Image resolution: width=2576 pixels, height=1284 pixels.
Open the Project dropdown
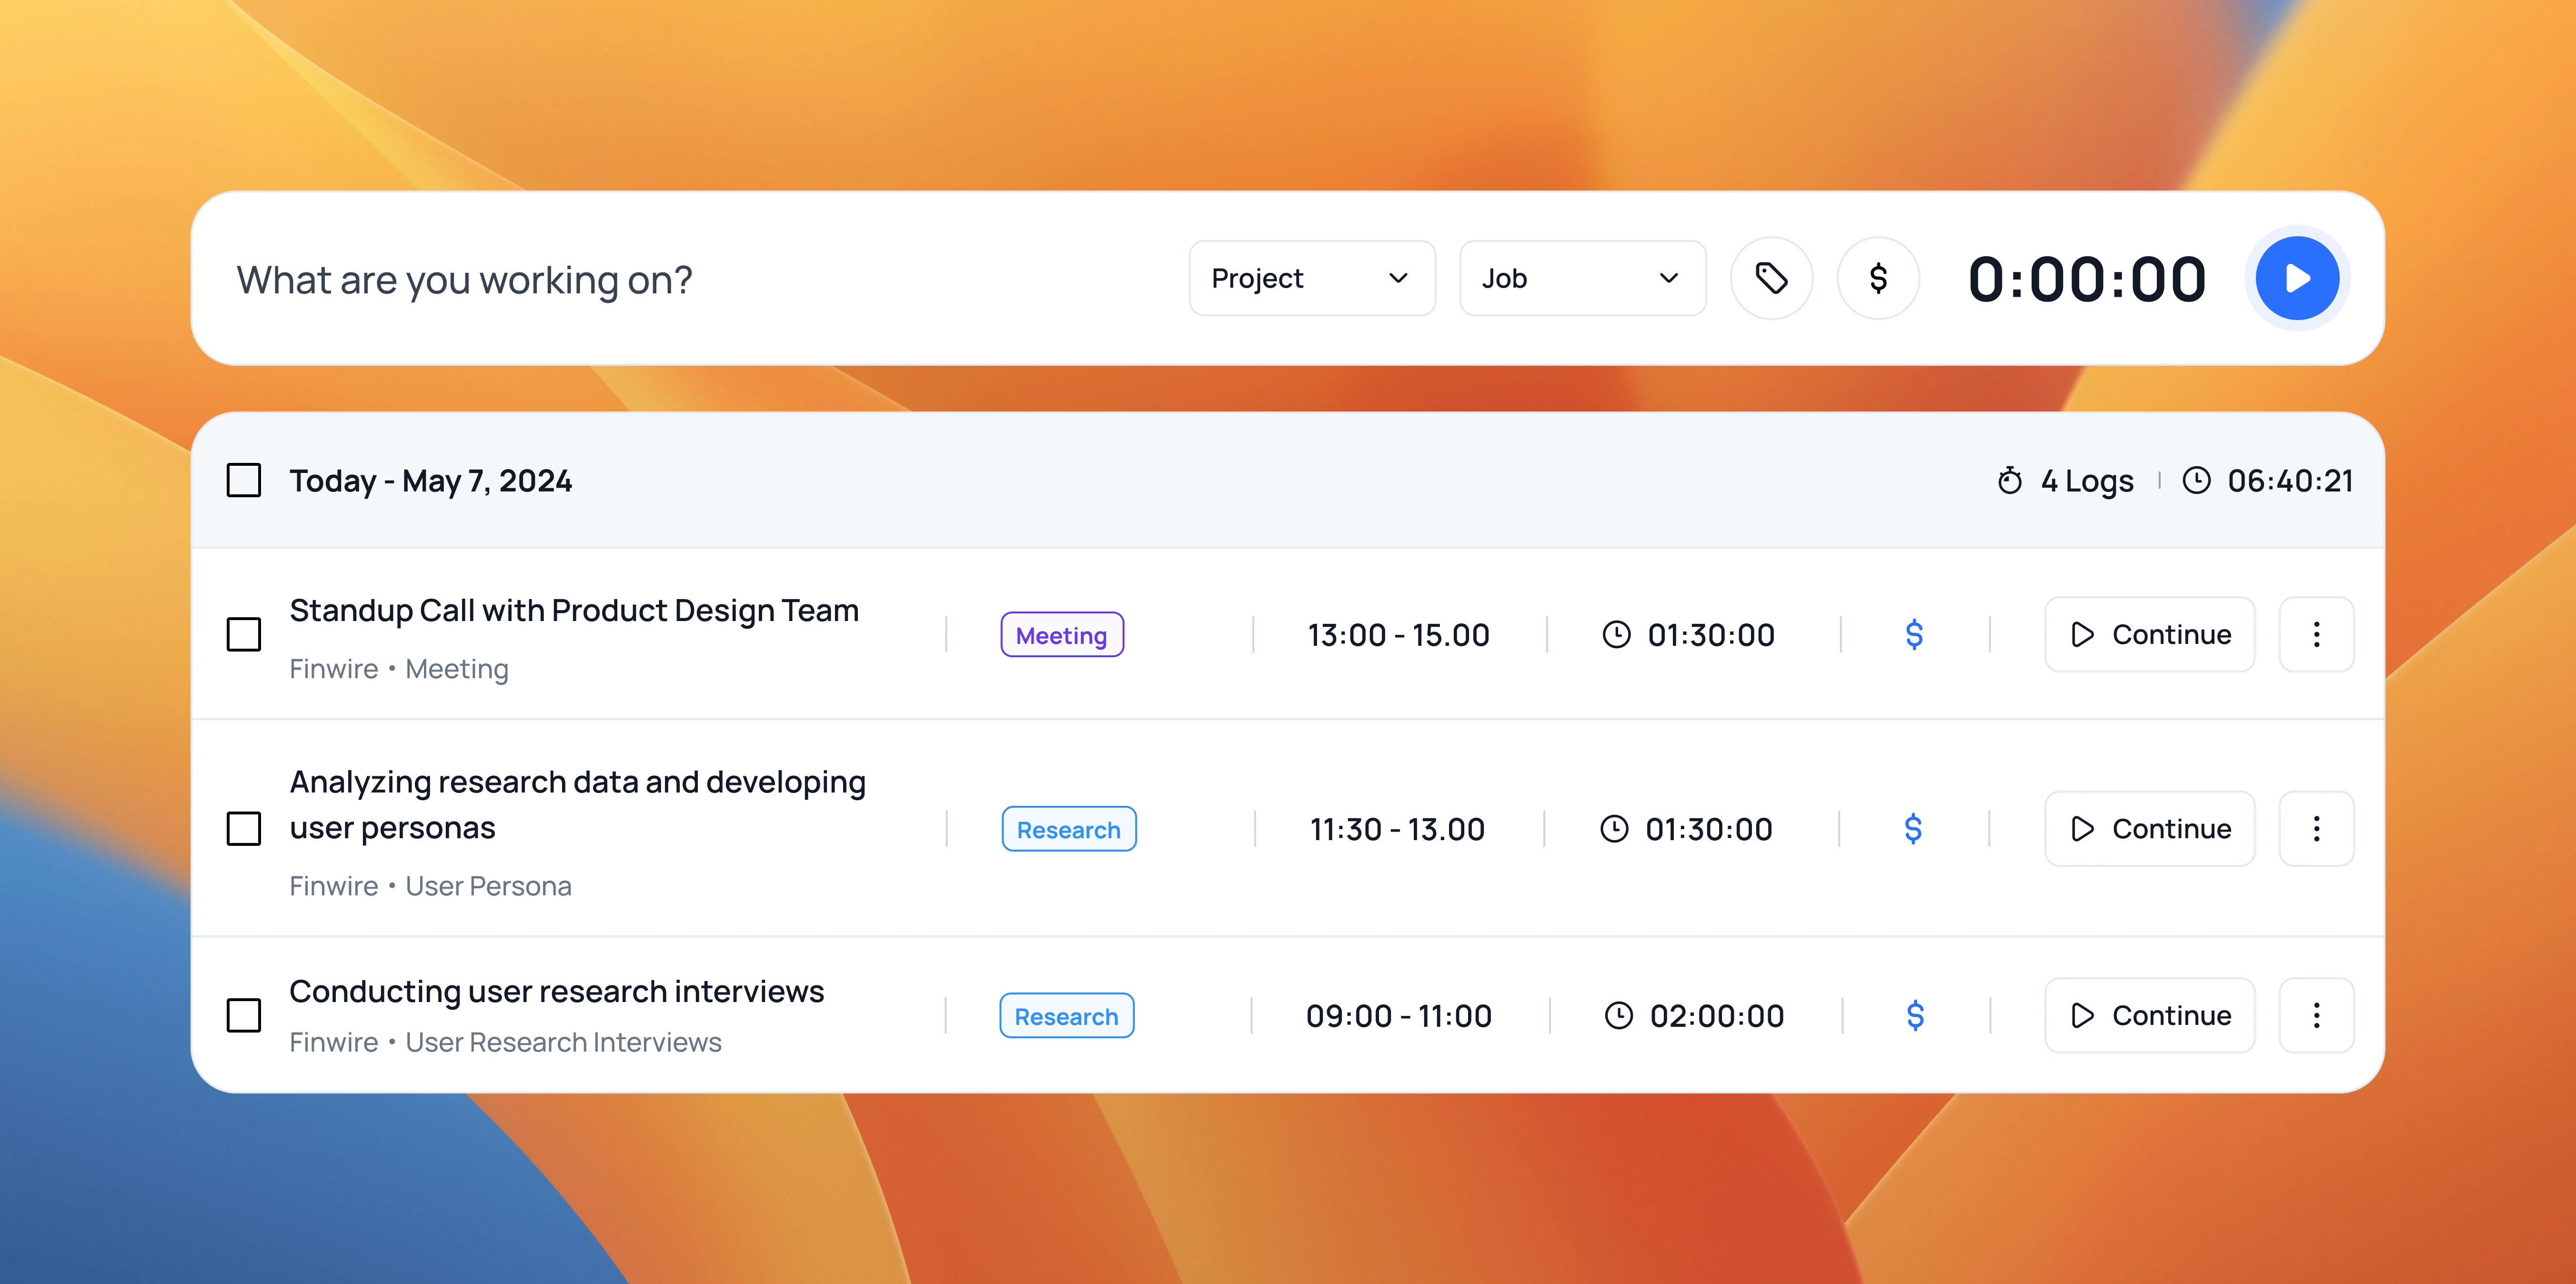(x=1312, y=278)
